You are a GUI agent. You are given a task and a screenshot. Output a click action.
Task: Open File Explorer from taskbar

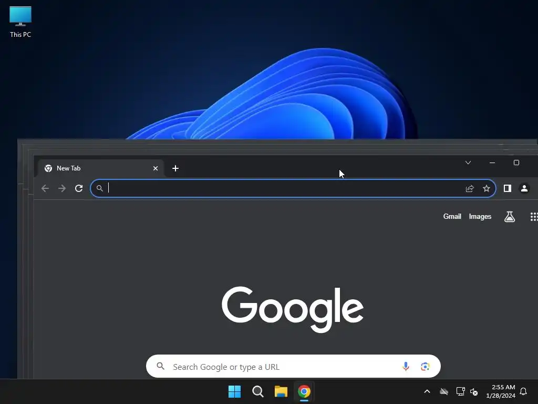pyautogui.click(x=281, y=391)
